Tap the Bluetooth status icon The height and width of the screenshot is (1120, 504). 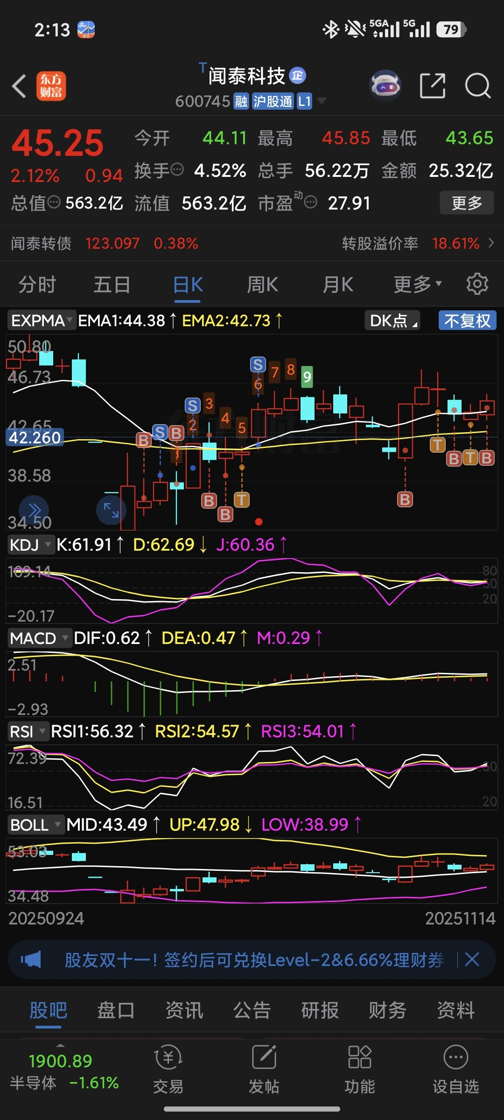click(331, 29)
